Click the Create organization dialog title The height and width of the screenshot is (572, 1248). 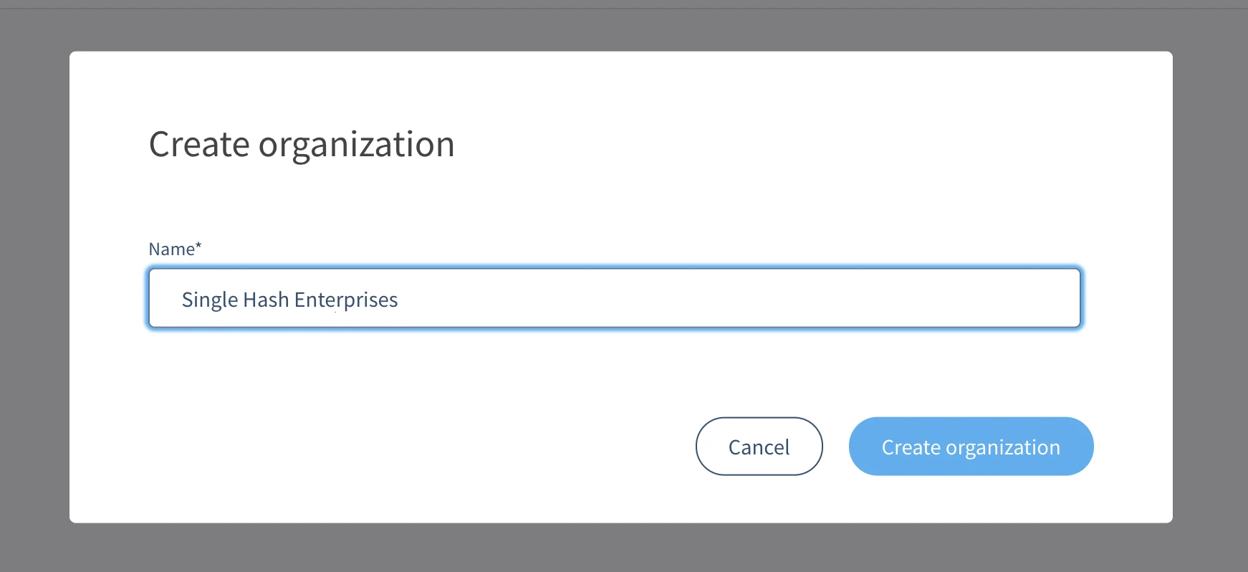click(301, 144)
